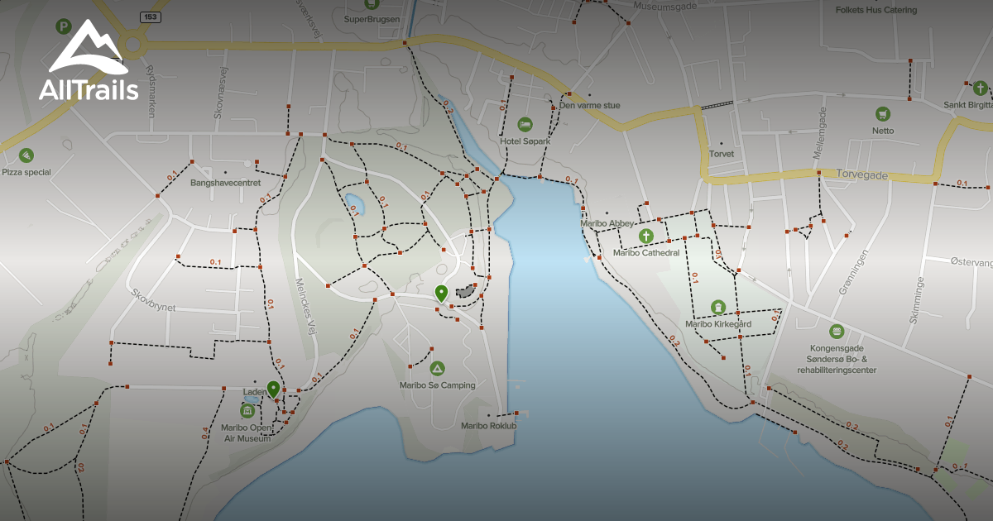The width and height of the screenshot is (993, 521).
Task: Click the Maribo Roklub label
Action: [x=488, y=424]
